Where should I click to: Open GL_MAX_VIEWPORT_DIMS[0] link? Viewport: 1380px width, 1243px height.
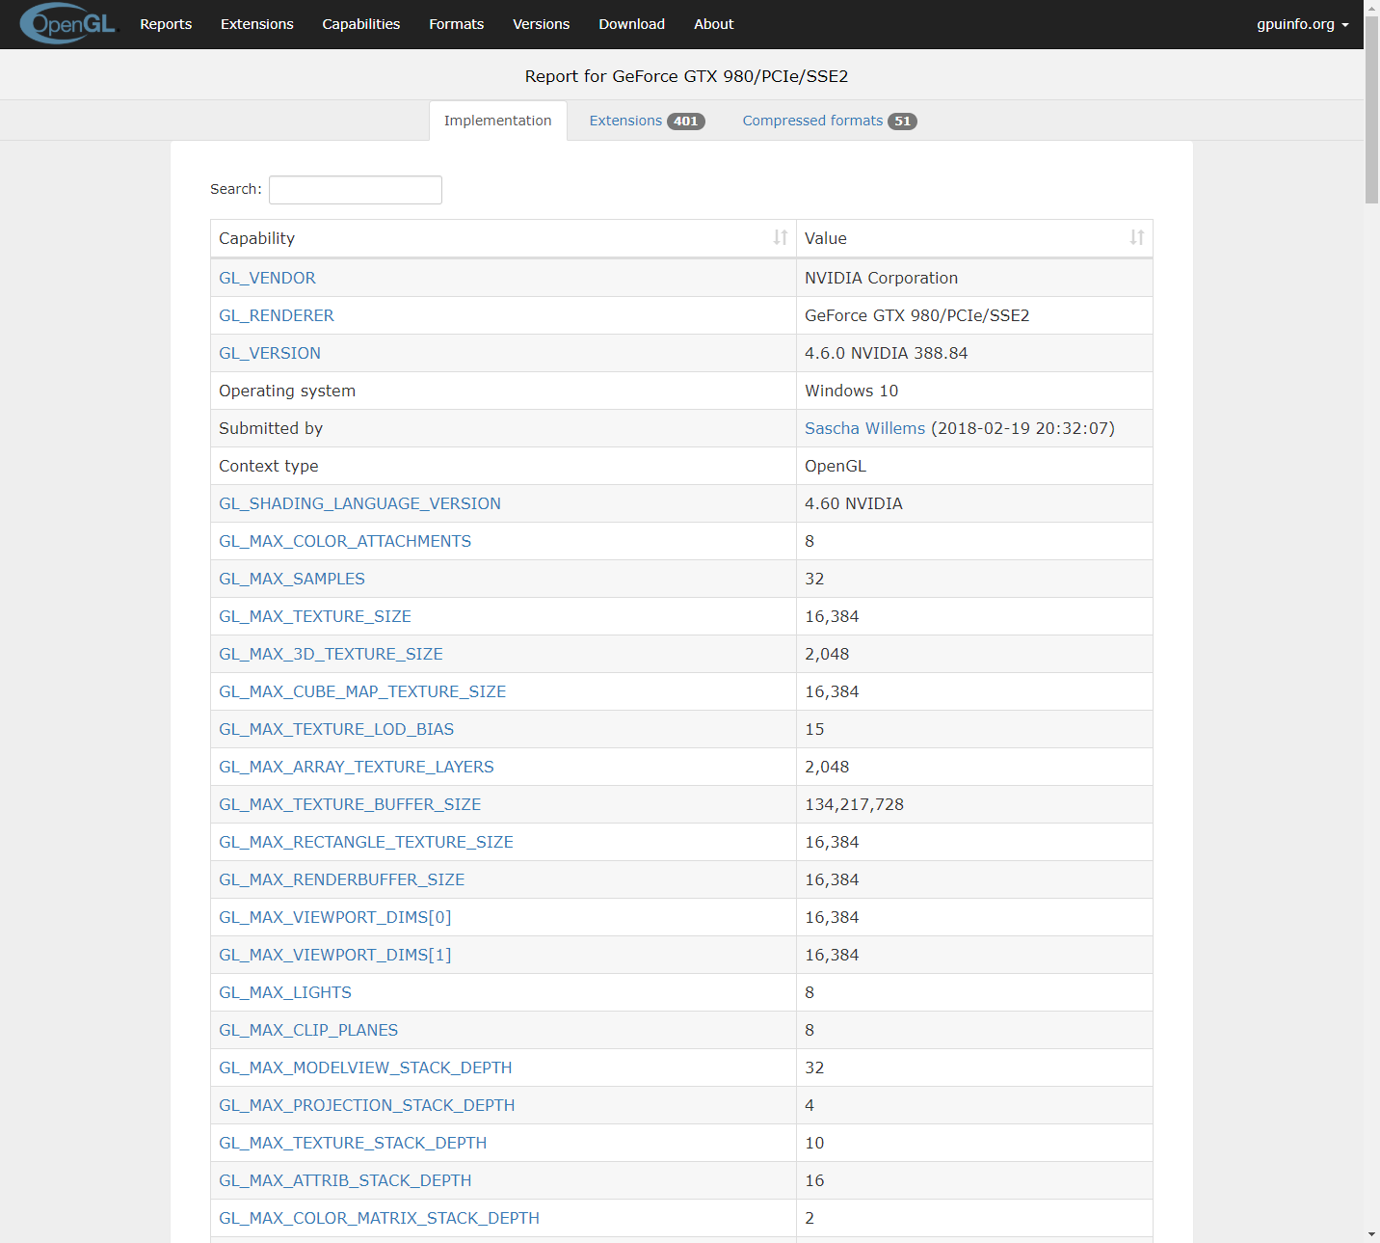click(x=335, y=917)
